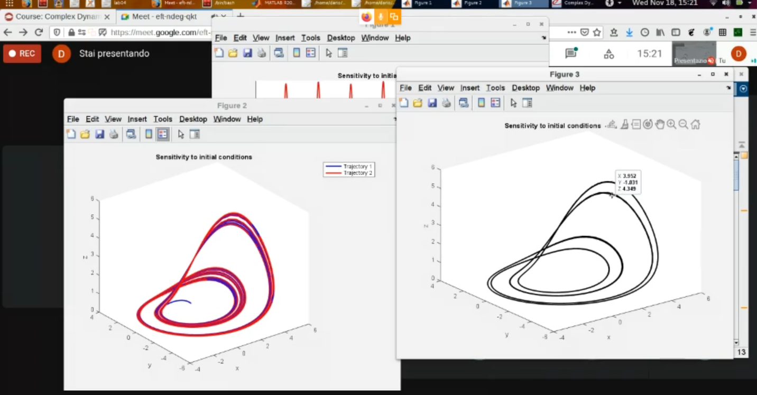The image size is (757, 395).
Task: Select Rotate 3D tool in Figure 3 axes toolbar
Action: click(x=648, y=125)
